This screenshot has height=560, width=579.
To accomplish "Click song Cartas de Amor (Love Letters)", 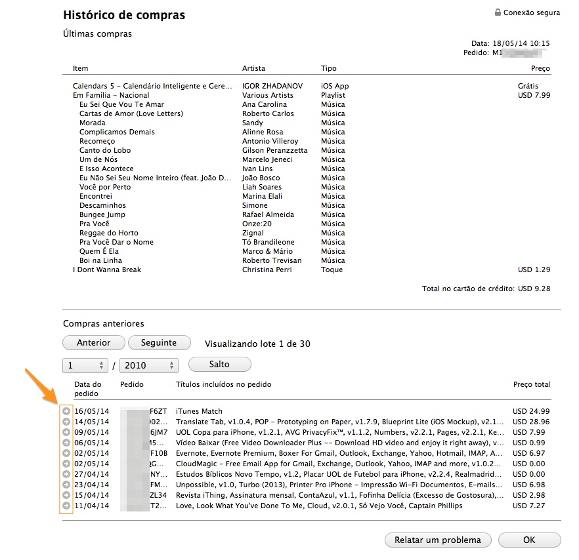I will pos(131,113).
